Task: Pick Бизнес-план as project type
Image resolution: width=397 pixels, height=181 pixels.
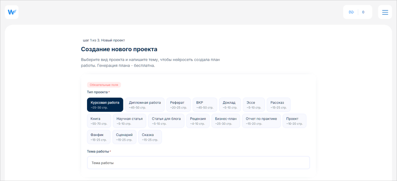Action: coord(226,121)
